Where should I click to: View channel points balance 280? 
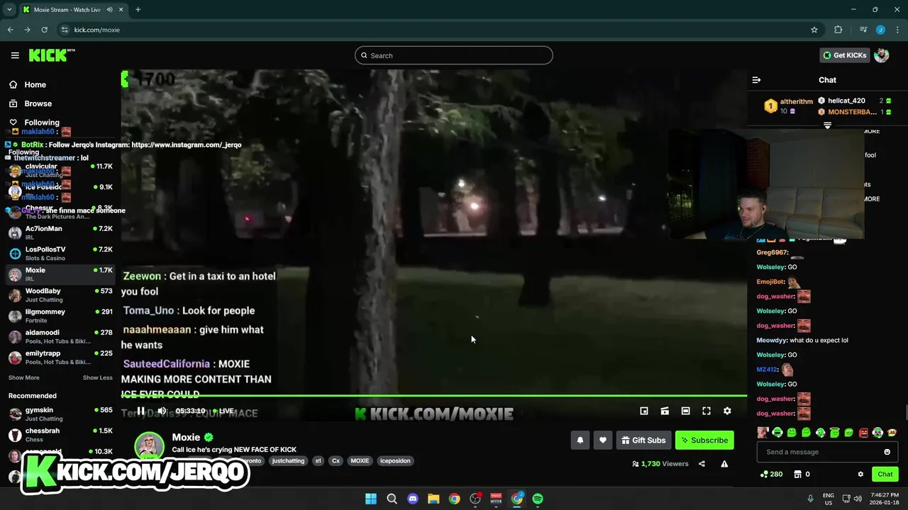[x=771, y=474]
